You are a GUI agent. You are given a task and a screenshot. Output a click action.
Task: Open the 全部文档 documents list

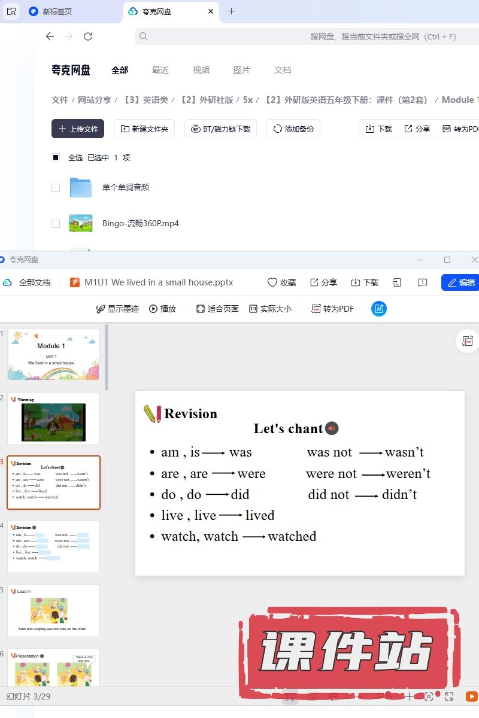point(35,282)
